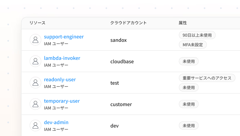The width and height of the screenshot is (240, 136).
Task: Click the 重要サービスへのアクセス tag
Action: point(207,78)
